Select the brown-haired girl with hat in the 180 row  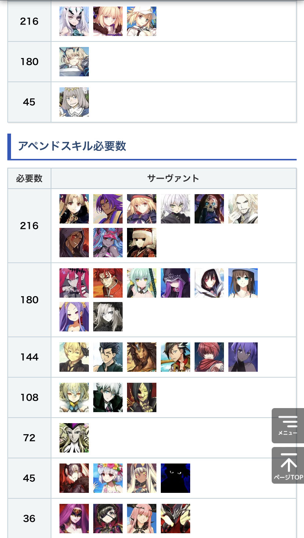click(243, 283)
